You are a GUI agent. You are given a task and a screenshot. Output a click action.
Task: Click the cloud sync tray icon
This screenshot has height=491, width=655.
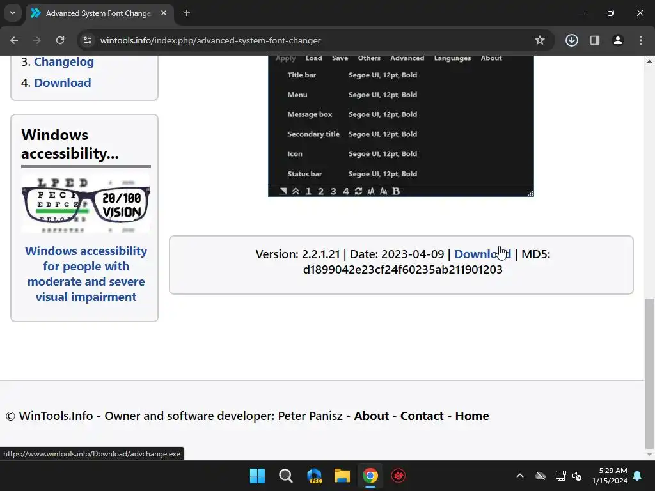point(541,476)
